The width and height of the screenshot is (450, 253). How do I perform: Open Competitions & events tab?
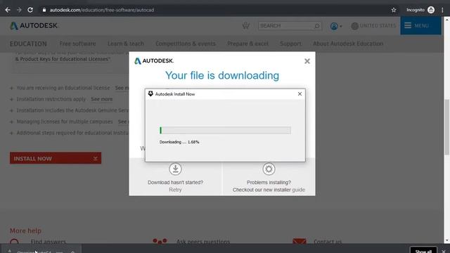(x=186, y=44)
